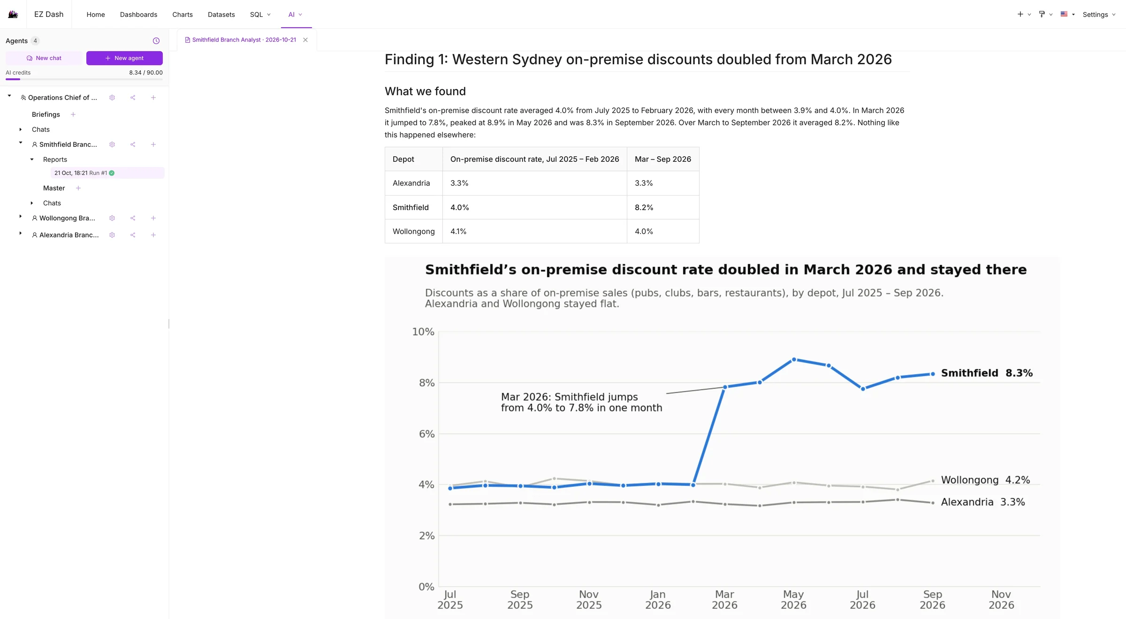
Task: Share the Operations Chief agent
Action: [x=133, y=98]
